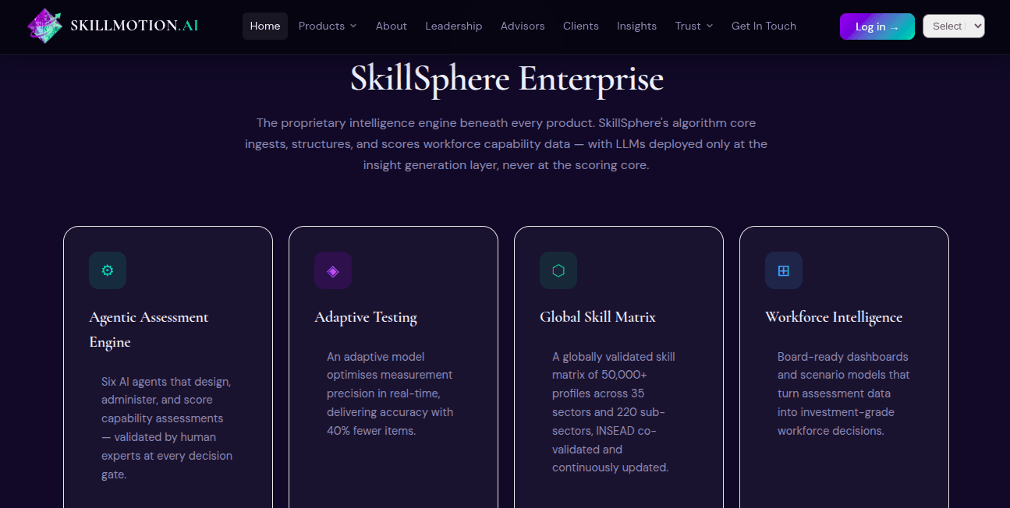Click the Agentic Assessment Engine heading
The image size is (1010, 508).
(149, 330)
